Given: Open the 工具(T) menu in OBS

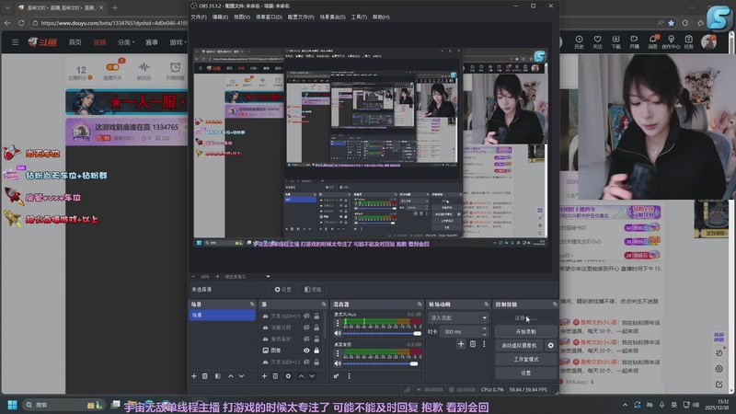Looking at the screenshot, I should point(359,17).
